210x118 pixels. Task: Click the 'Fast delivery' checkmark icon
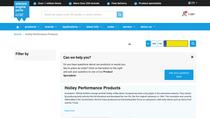click(108, 3)
